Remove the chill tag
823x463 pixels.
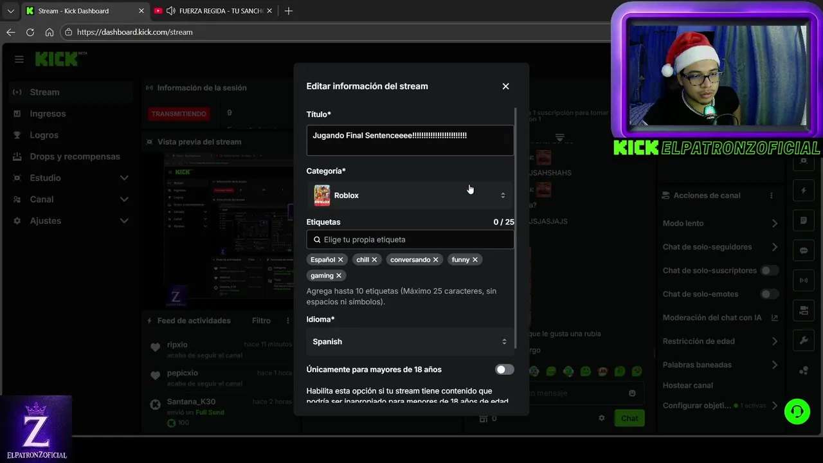[x=374, y=260]
